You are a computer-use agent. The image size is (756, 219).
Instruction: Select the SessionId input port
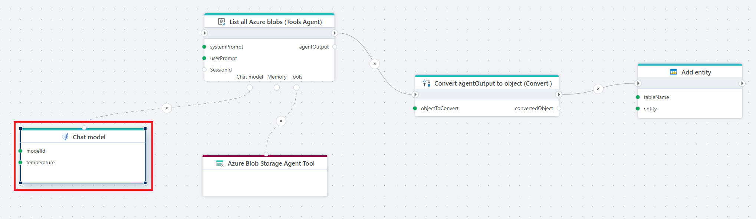[x=204, y=70]
